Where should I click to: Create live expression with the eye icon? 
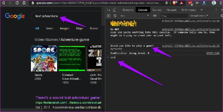[155, 16]
